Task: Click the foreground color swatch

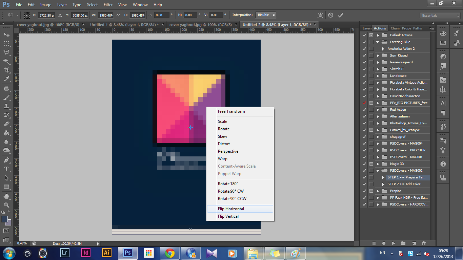Action: point(5,219)
